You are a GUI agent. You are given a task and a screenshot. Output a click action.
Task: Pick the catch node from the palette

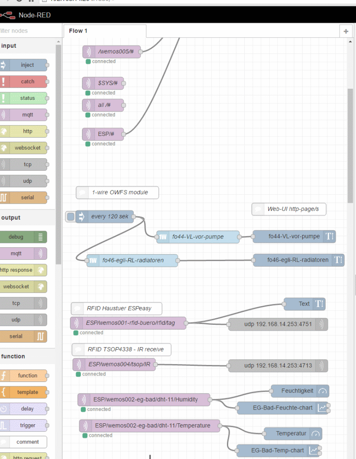(24, 82)
